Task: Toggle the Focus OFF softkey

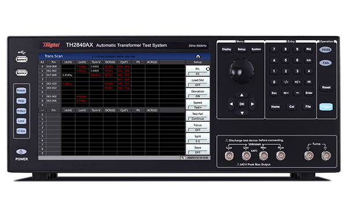Action: [198, 127]
